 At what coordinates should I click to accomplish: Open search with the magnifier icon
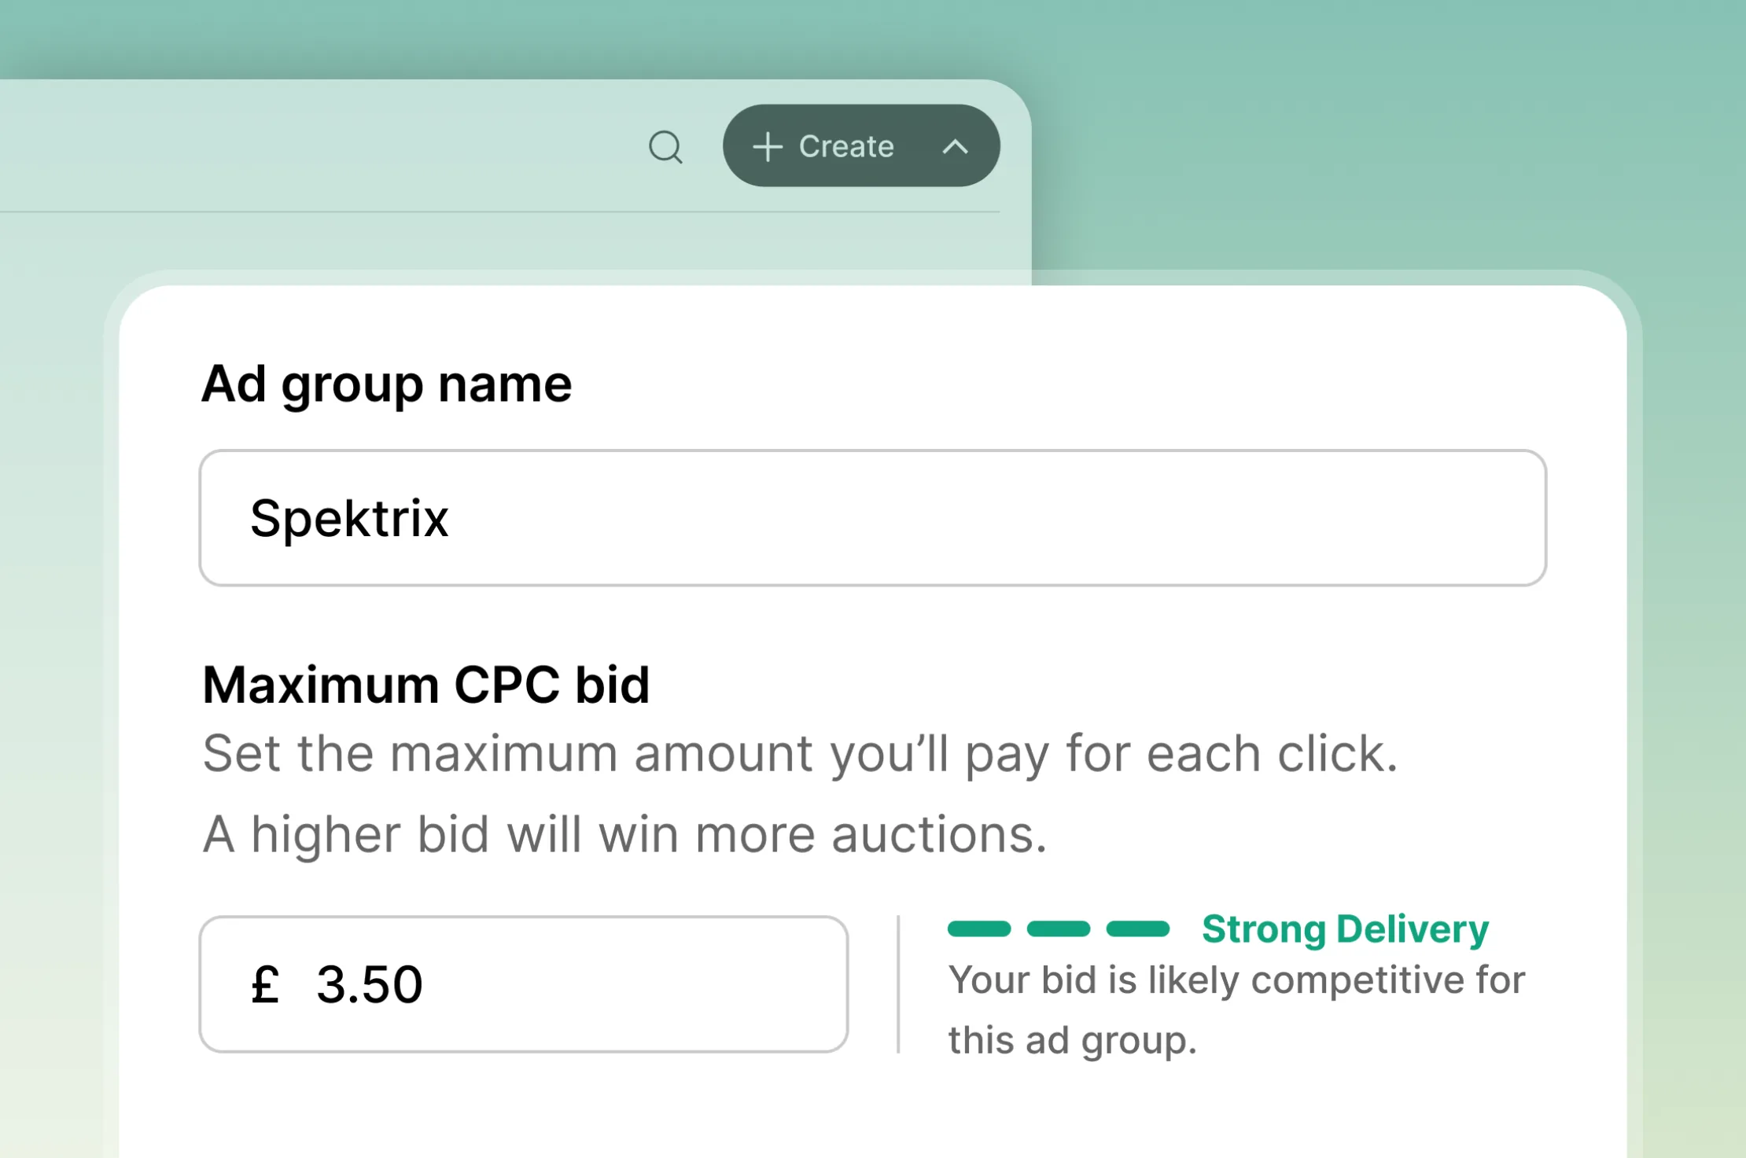[665, 147]
